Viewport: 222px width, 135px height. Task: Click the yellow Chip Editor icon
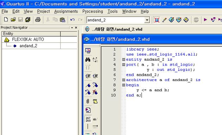pyautogui.click(x=186, y=20)
